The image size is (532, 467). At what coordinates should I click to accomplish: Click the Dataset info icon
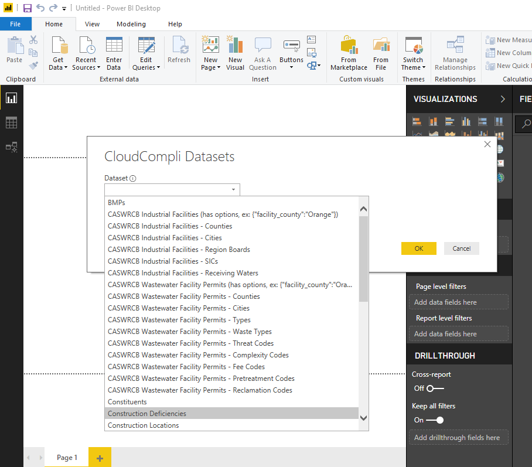pos(133,179)
